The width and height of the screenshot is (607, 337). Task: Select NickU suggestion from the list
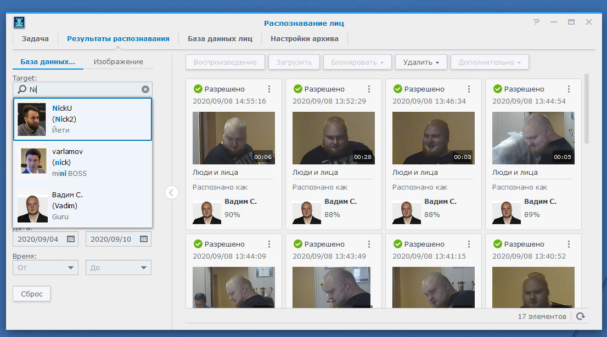[x=82, y=119]
